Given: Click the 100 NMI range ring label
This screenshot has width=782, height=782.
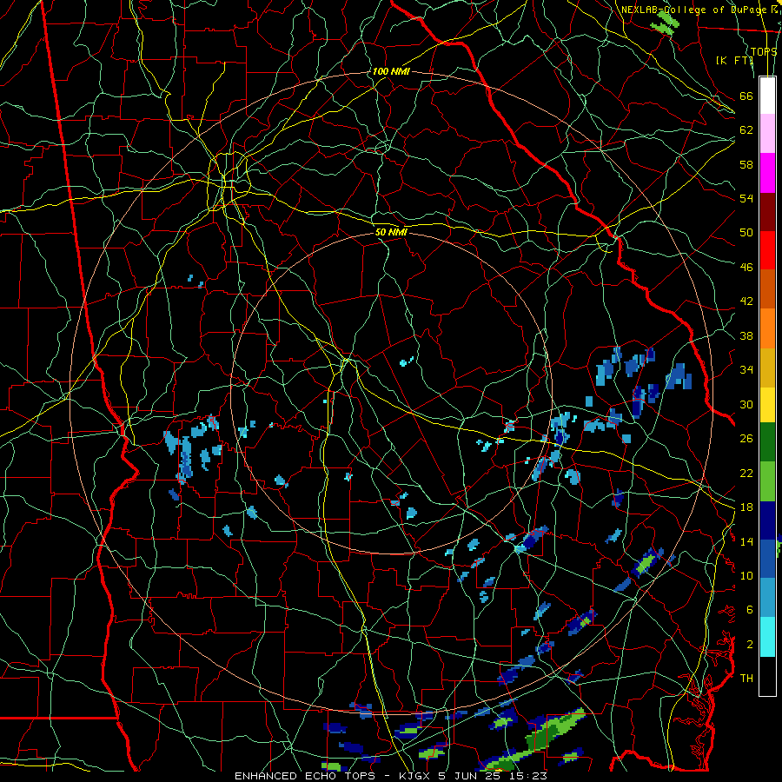Looking at the screenshot, I should pyautogui.click(x=391, y=71).
